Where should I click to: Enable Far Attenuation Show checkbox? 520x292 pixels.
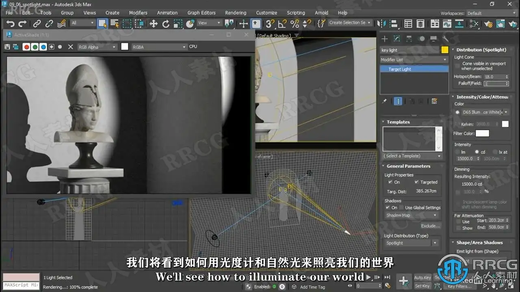458,228
